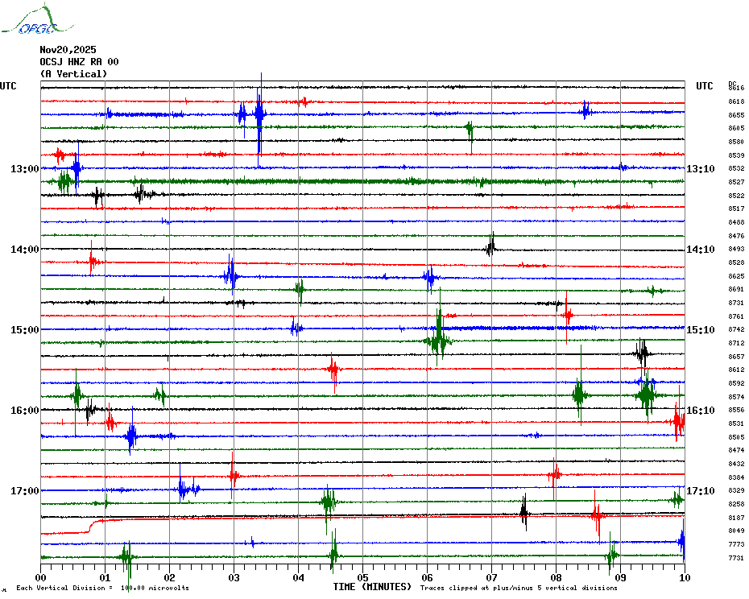The width and height of the screenshot is (749, 599).
Task: Click the DC offset value 8612
Action: point(736,370)
